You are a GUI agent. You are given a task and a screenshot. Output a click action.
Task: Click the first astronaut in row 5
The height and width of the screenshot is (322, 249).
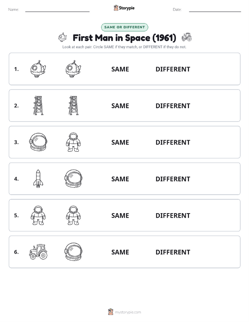(x=38, y=215)
